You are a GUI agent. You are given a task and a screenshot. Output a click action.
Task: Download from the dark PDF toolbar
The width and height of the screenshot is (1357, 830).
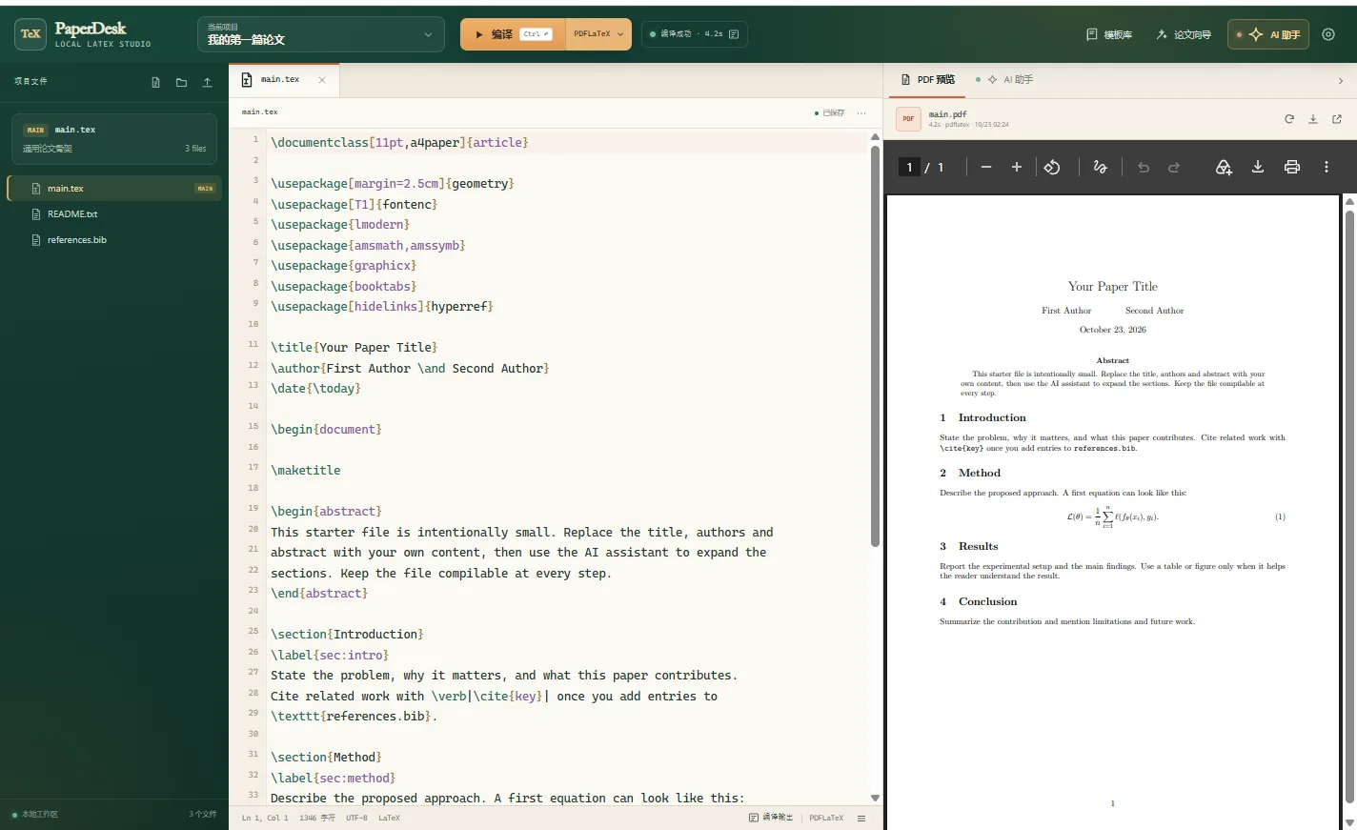coord(1258,167)
